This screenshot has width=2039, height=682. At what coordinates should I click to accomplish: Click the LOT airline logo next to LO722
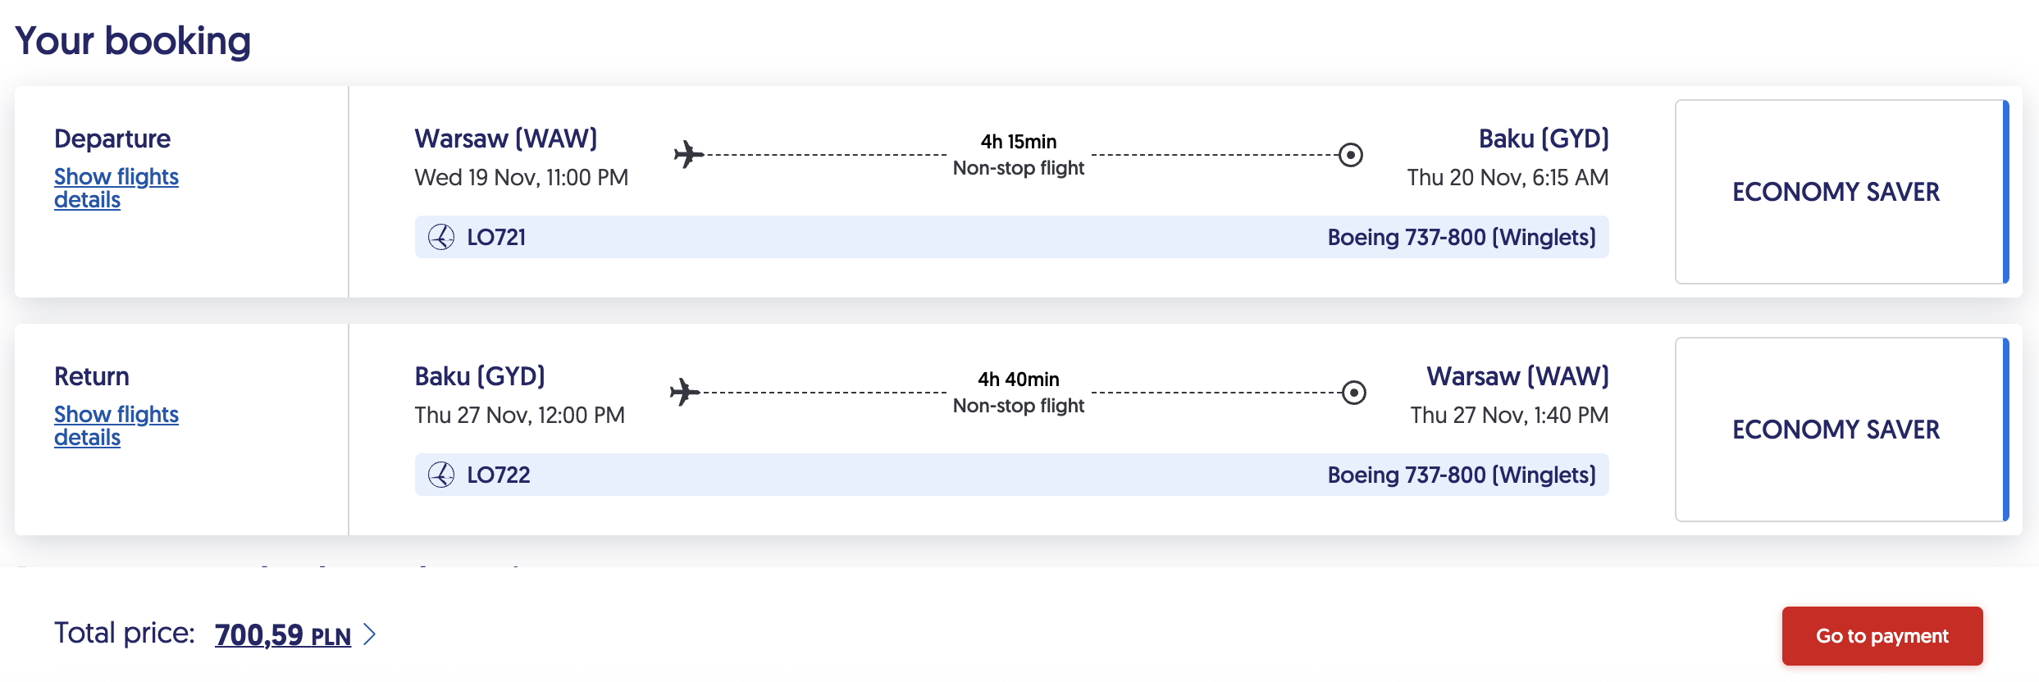pos(441,475)
